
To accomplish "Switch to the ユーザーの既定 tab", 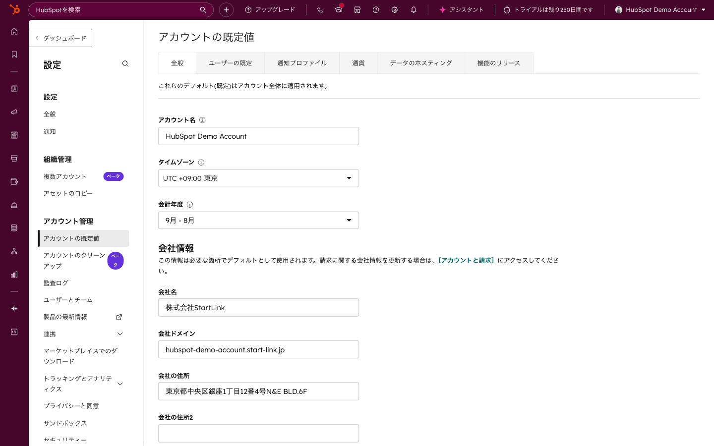I will click(230, 63).
